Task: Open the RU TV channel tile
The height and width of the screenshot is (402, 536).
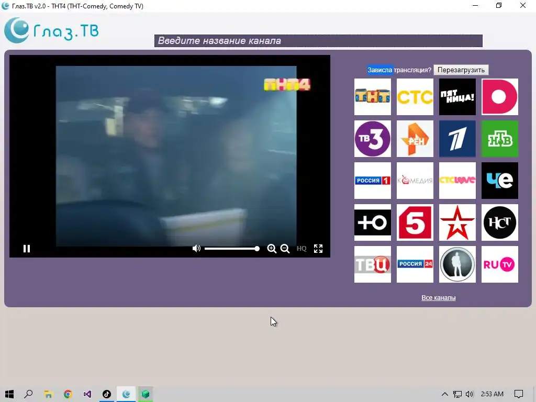Action: (499, 264)
